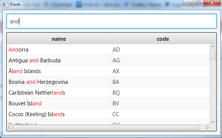Click the horizontal scrollbar thumb

(x=106, y=128)
